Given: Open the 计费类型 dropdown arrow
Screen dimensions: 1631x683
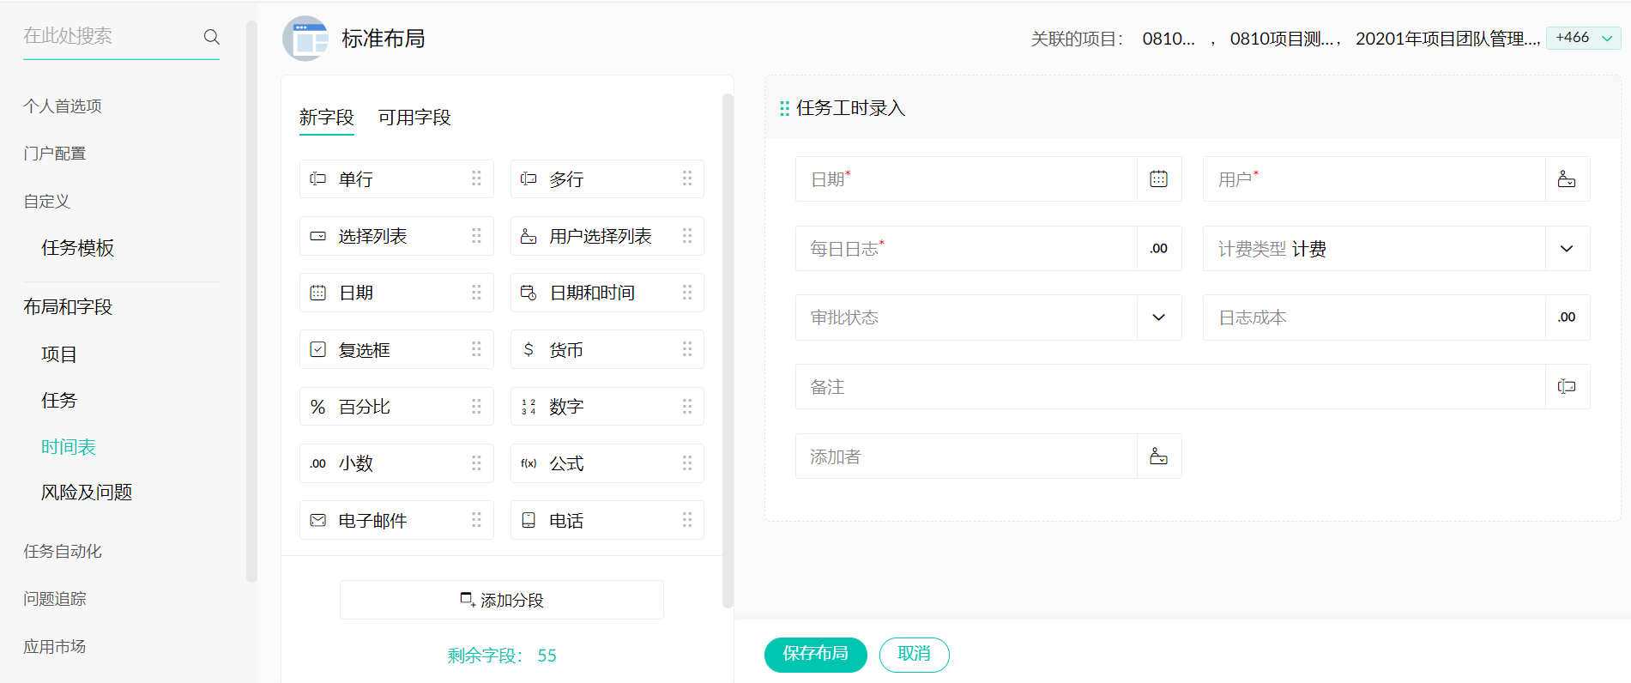Looking at the screenshot, I should [x=1566, y=249].
